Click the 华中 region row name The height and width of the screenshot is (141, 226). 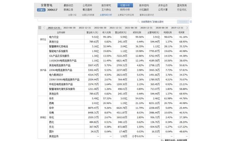[51, 108]
